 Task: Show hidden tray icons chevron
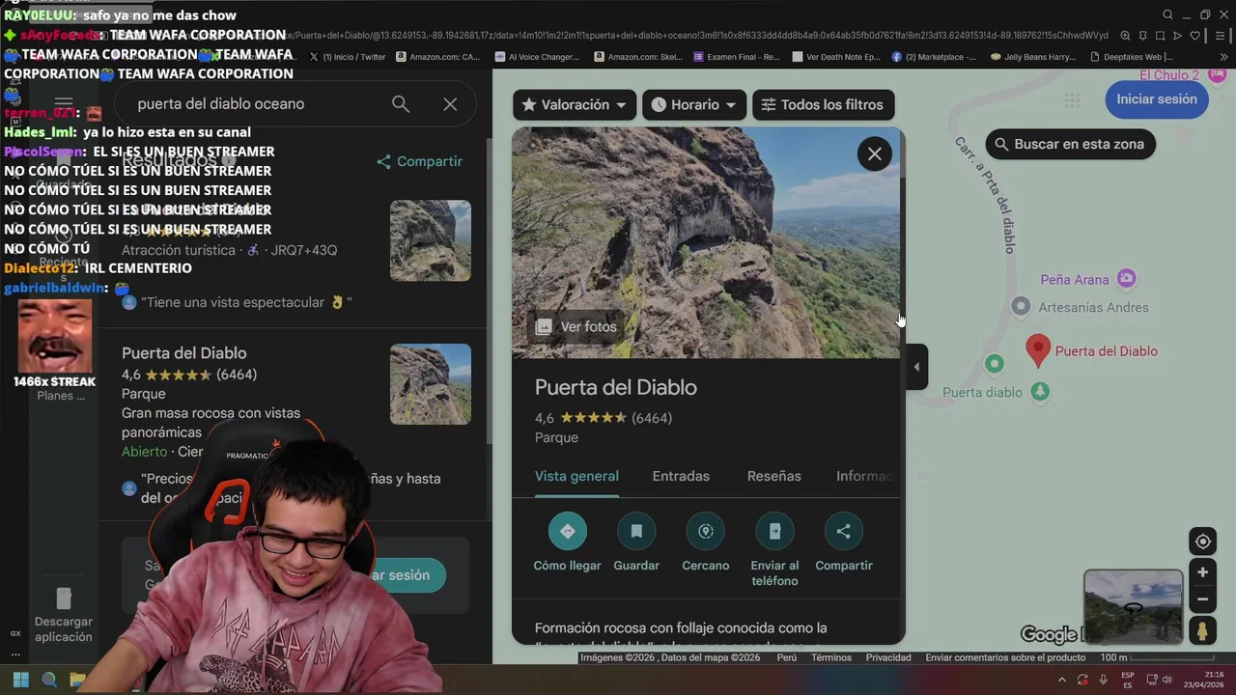point(1060,680)
